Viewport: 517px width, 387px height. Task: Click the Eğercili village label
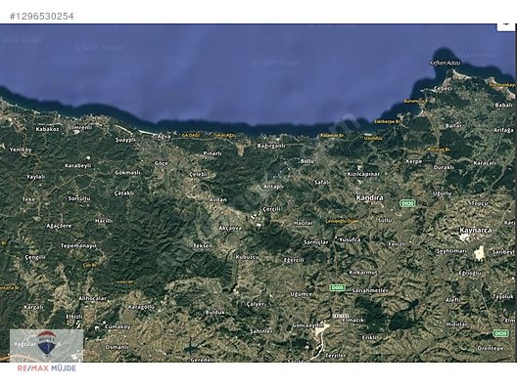pos(294,260)
